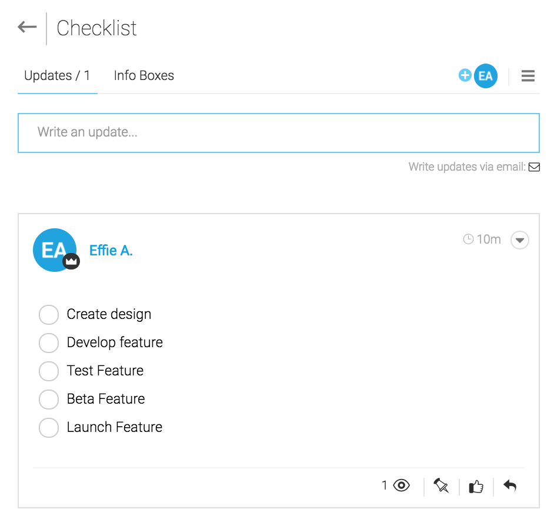Check off the Create design item
The image size is (554, 519).
coord(49,314)
